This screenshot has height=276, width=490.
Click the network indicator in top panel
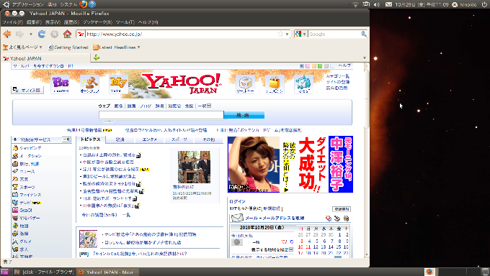355,4
